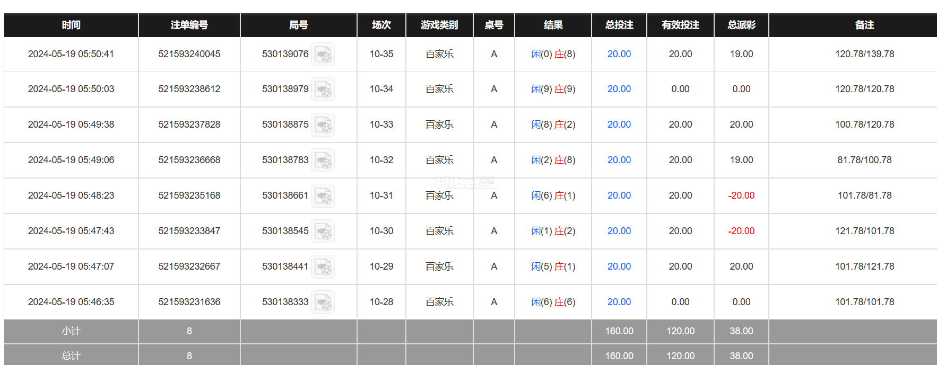This screenshot has height=365, width=937.
Task: Click the 20.00 total bet link for 10-28
Action: point(619,302)
